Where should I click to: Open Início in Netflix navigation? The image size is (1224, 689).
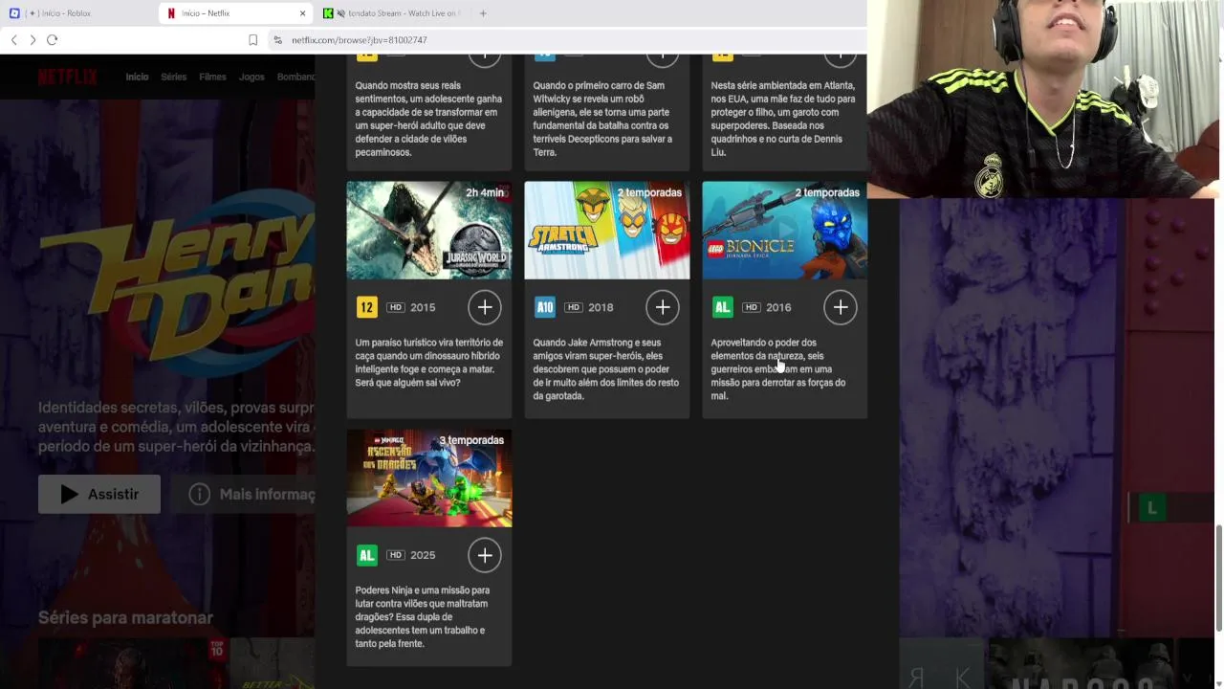(x=137, y=77)
